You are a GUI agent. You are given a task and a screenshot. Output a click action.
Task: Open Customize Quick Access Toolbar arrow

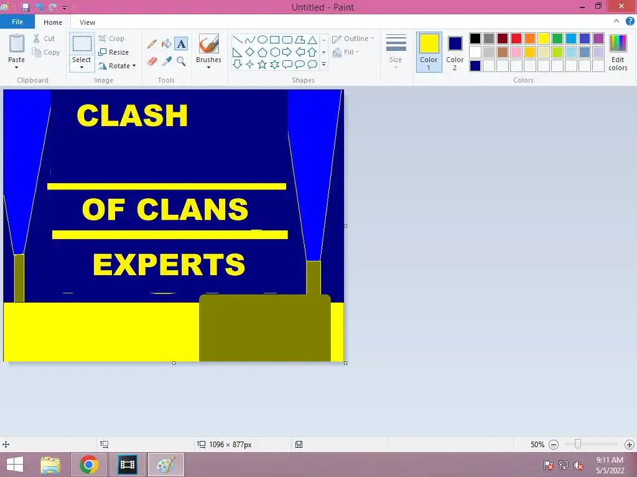point(64,7)
